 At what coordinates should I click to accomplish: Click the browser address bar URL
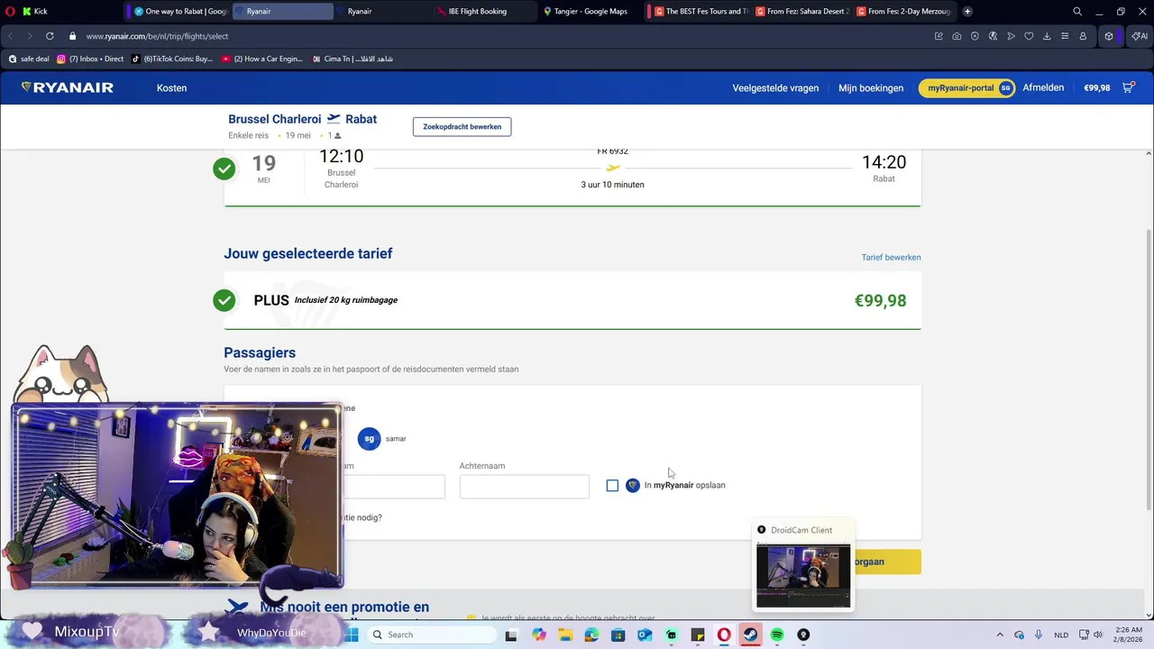(157, 36)
